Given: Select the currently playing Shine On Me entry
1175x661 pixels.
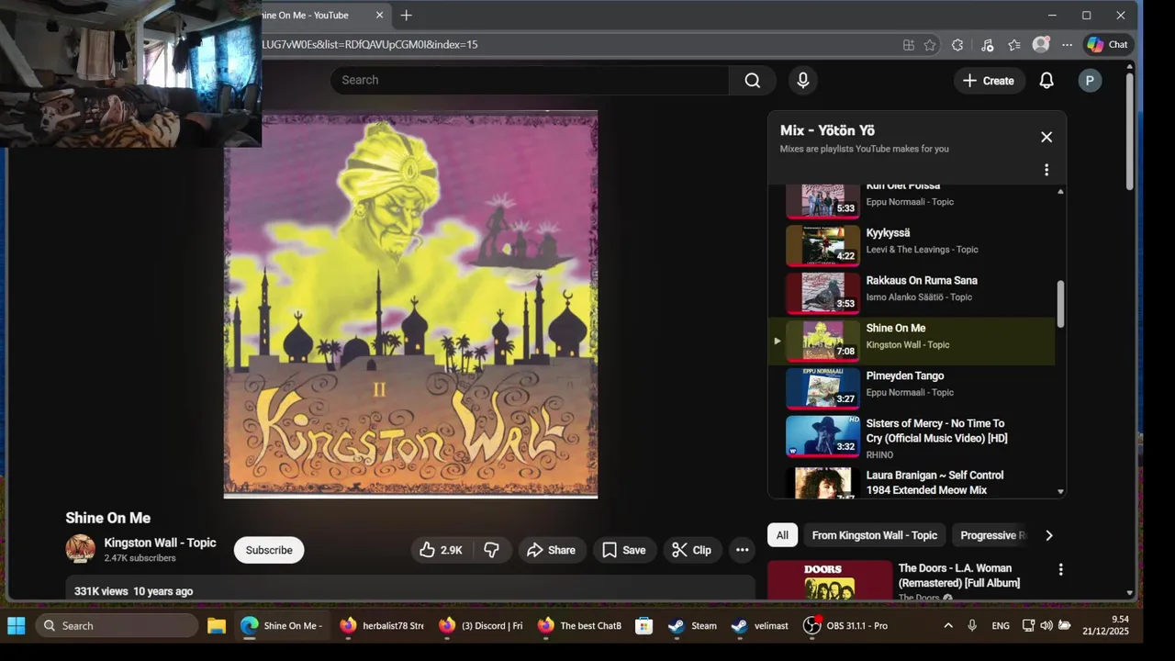Looking at the screenshot, I should [912, 341].
